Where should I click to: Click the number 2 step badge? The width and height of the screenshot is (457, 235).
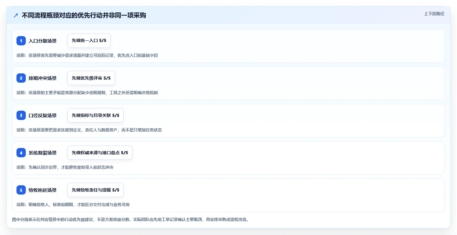click(21, 78)
